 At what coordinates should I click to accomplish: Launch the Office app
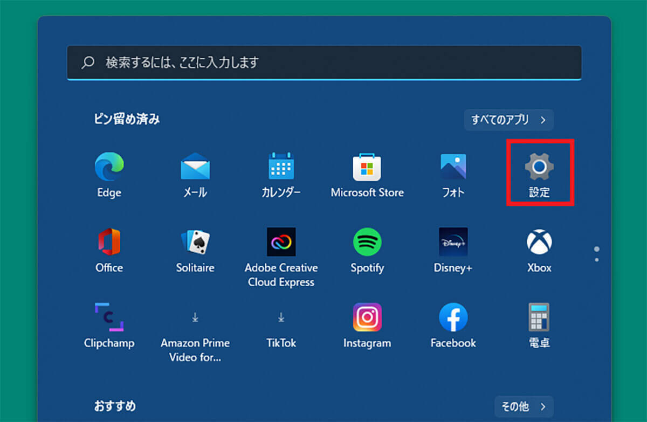109,250
